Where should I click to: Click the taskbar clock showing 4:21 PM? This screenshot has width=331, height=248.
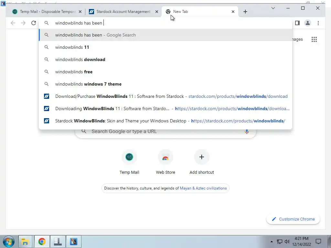(x=302, y=242)
